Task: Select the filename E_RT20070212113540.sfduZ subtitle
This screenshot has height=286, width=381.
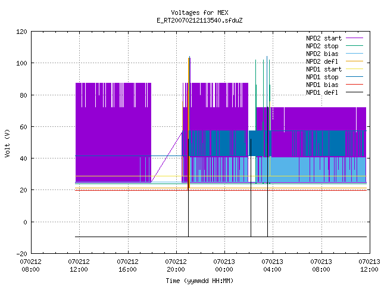Action: [199, 20]
